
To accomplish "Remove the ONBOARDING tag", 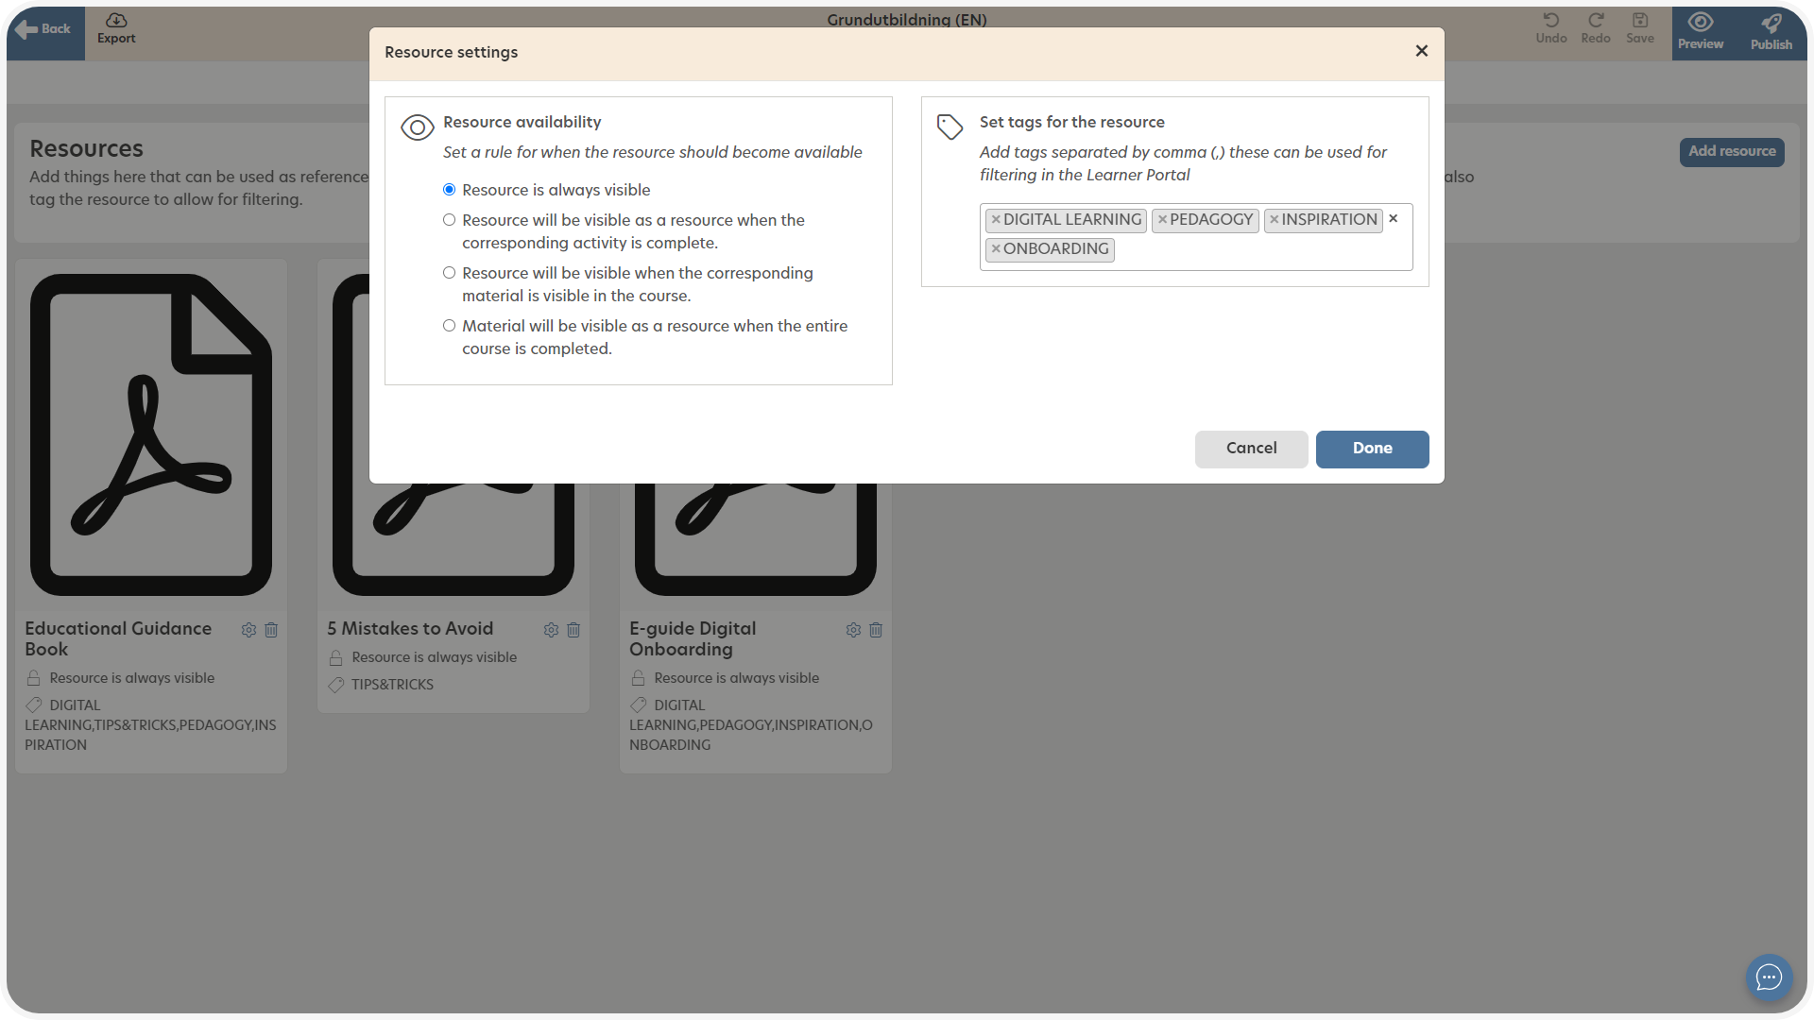I will 996,249.
